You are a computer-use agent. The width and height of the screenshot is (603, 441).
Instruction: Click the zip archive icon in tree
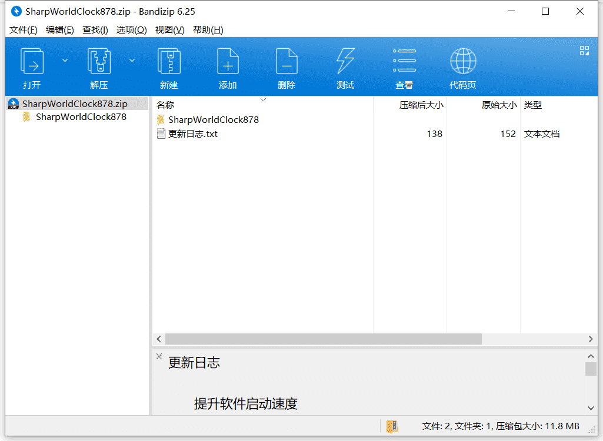coord(14,104)
